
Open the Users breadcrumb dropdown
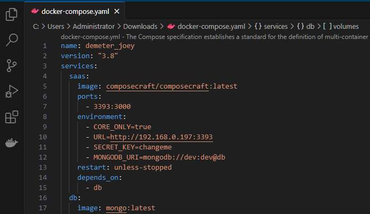pos(56,27)
